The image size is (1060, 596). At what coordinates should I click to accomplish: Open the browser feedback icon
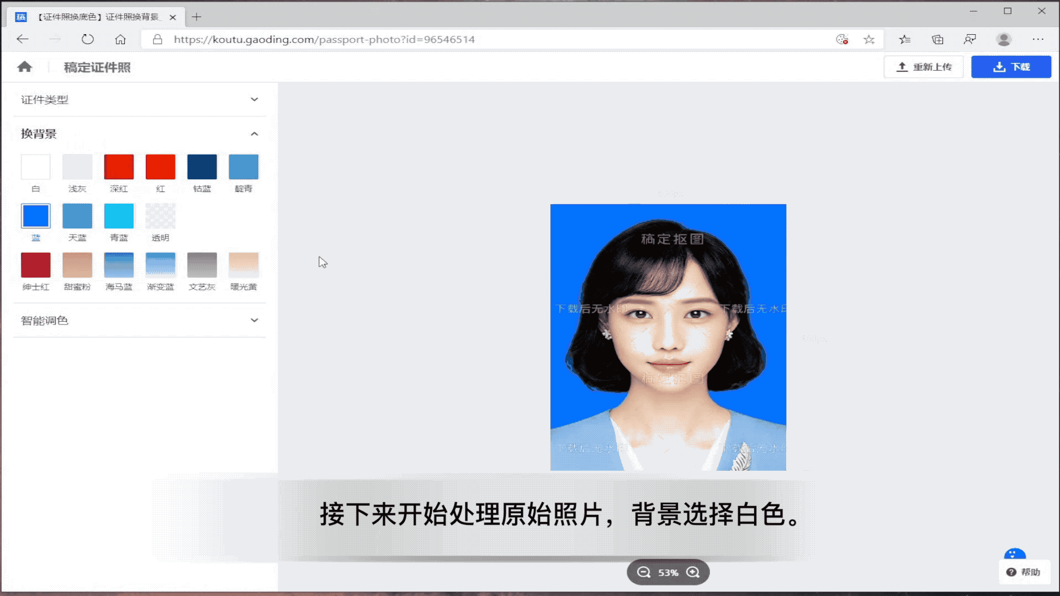pyautogui.click(x=970, y=39)
